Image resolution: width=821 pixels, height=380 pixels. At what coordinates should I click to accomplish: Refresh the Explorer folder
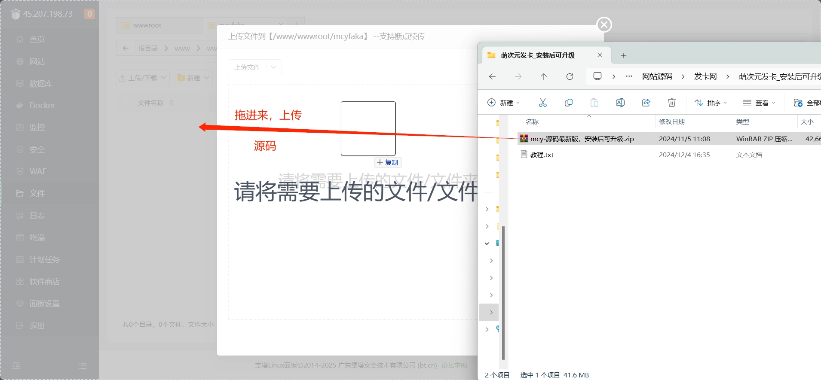click(570, 76)
